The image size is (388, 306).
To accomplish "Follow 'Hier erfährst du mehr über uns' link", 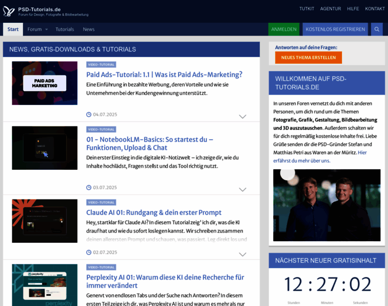I will (320, 157).
